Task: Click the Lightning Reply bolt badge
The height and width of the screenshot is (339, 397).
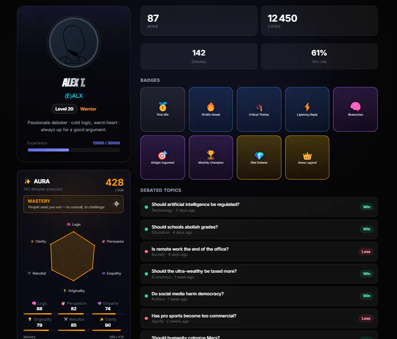Action: [x=307, y=109]
